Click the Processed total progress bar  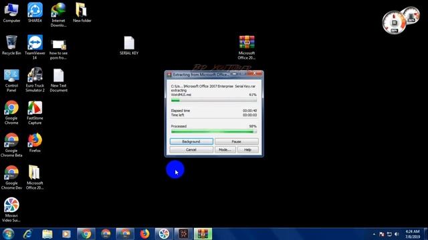tap(214, 132)
